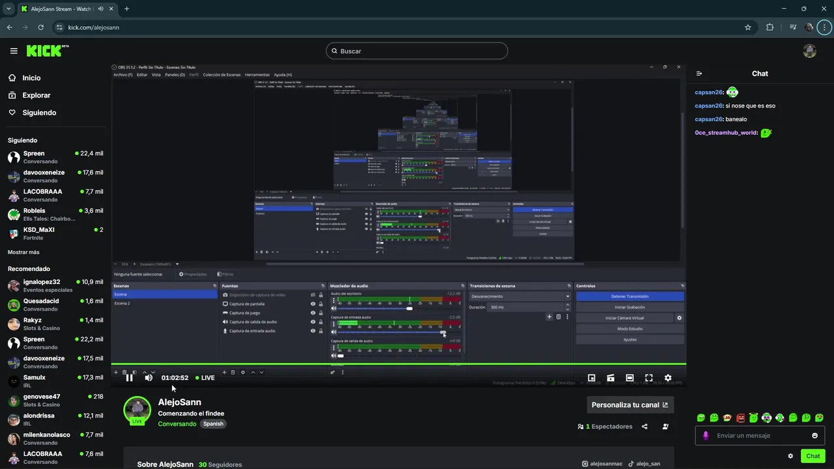Click the green stream progress bar
The image size is (834, 469).
[399, 364]
